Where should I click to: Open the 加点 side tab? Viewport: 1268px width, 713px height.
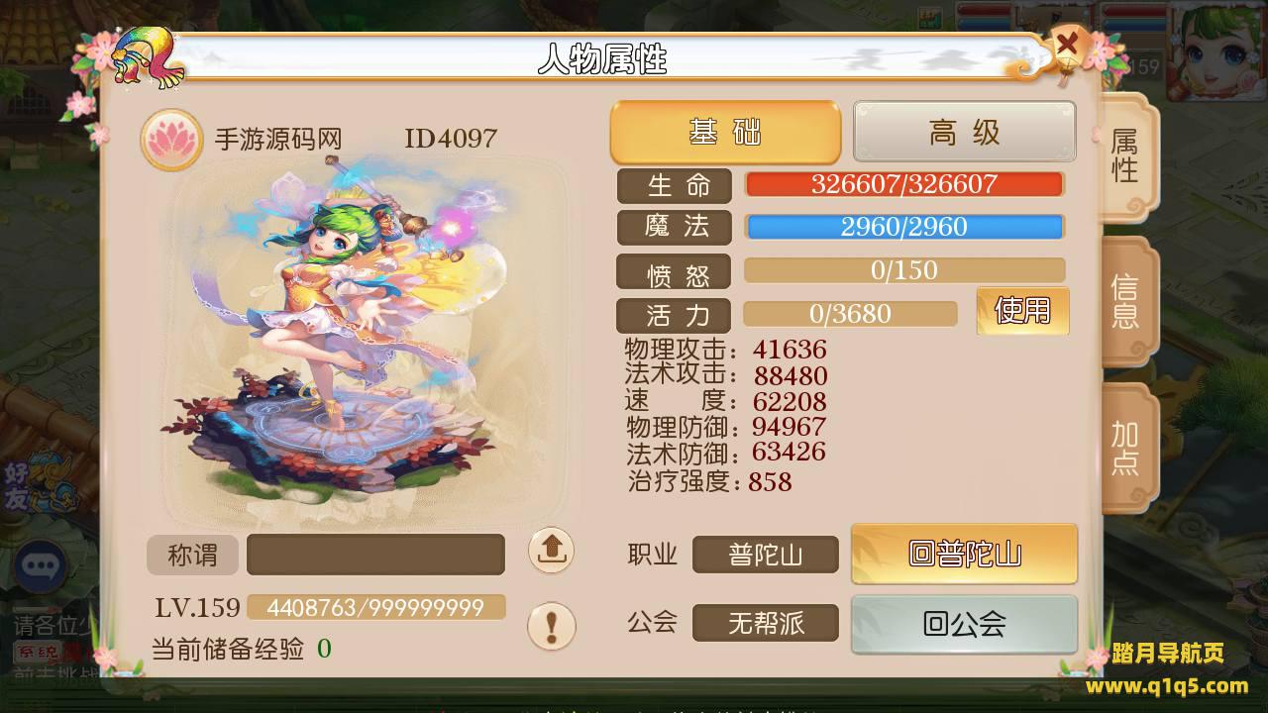click(x=1126, y=448)
